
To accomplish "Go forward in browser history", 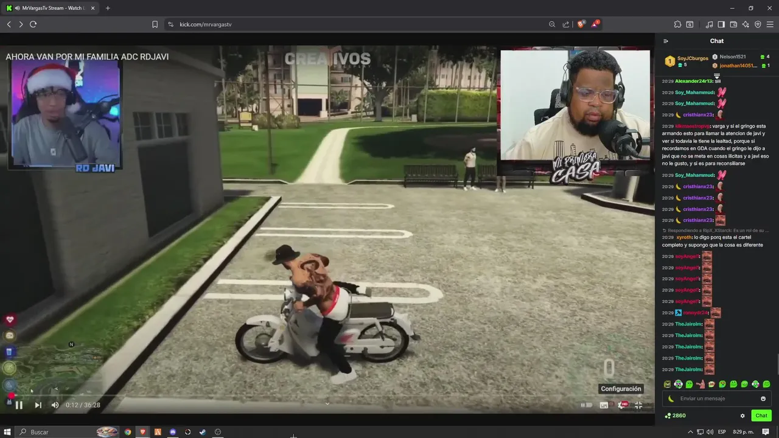I will click(x=21, y=24).
